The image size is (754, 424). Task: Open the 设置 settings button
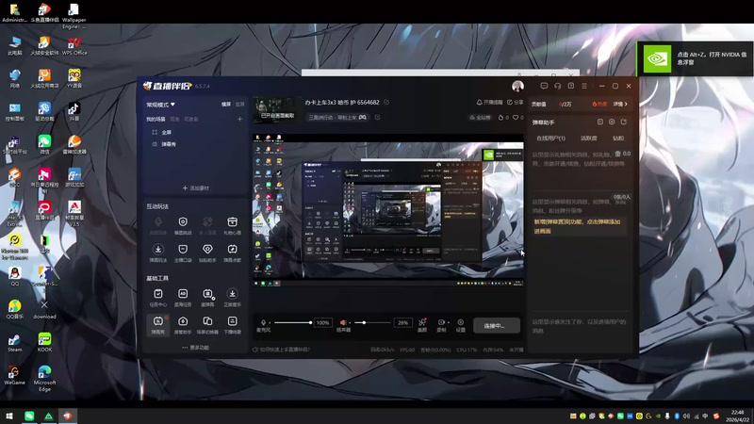pos(460,325)
